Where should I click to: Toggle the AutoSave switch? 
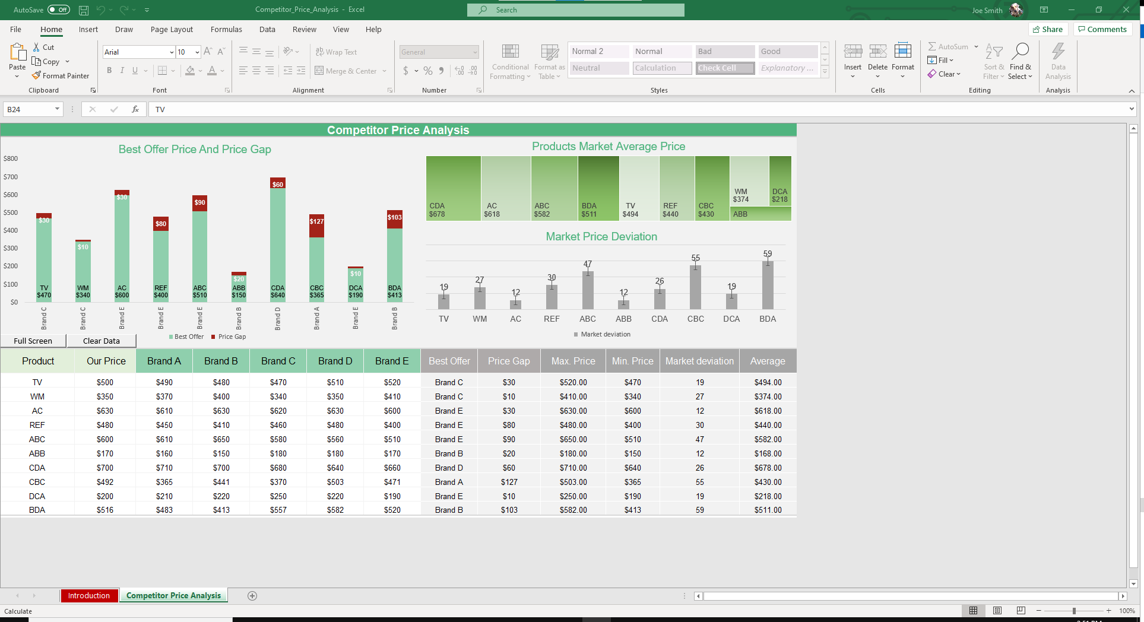click(59, 10)
